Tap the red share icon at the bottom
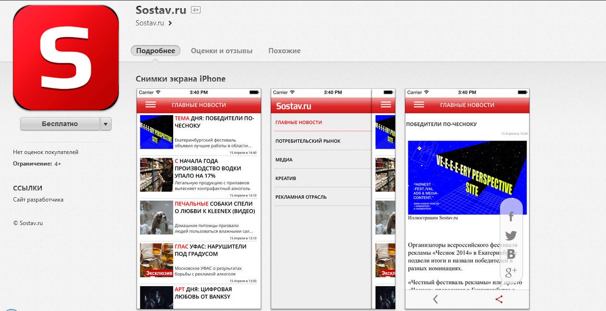 pos(499,299)
